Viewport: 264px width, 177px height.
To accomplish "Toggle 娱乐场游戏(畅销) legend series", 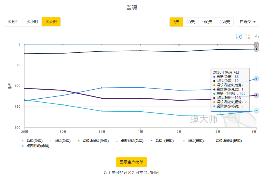I will 226,141.
